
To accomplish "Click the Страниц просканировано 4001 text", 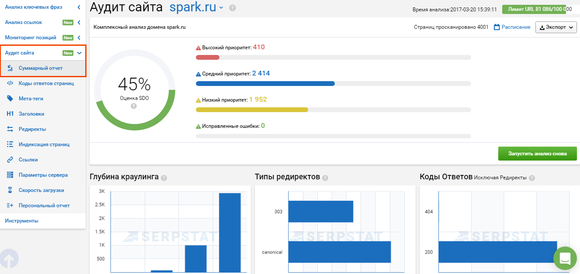I will click(x=451, y=27).
